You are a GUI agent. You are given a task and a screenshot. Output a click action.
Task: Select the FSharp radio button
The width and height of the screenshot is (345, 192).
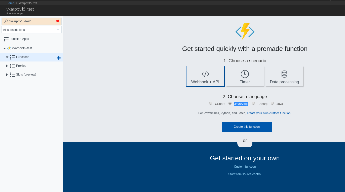[x=253, y=103]
